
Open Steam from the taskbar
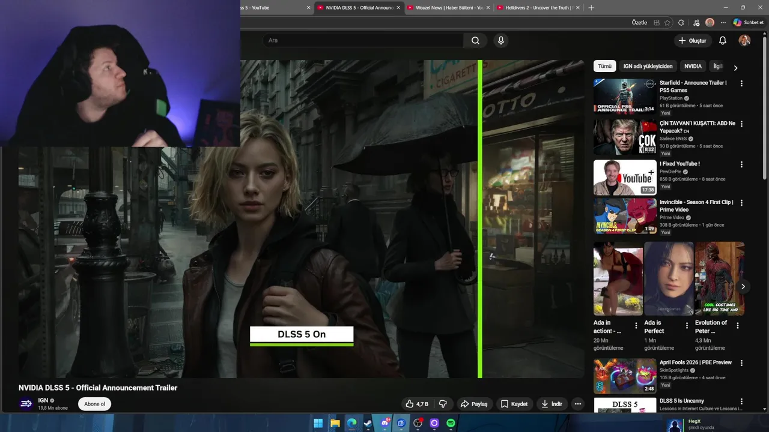[x=368, y=423]
